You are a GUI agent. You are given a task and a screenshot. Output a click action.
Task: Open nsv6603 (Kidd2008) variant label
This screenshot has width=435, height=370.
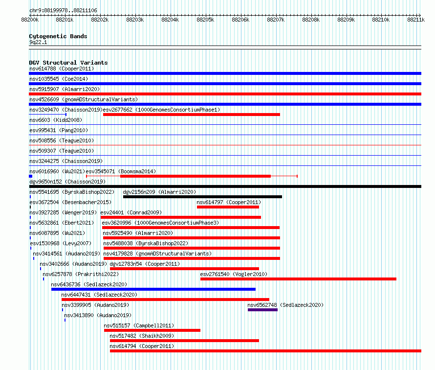point(56,120)
